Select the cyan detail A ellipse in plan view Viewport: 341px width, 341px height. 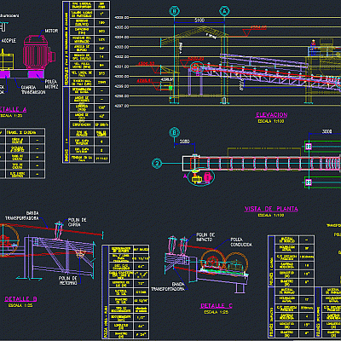pos(201,177)
